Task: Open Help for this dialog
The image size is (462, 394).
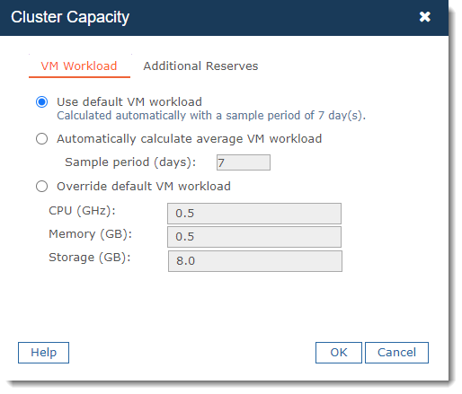Action: (x=43, y=353)
